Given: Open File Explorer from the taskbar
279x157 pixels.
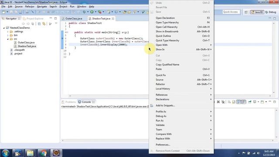Looking at the screenshot, I should point(30,153).
